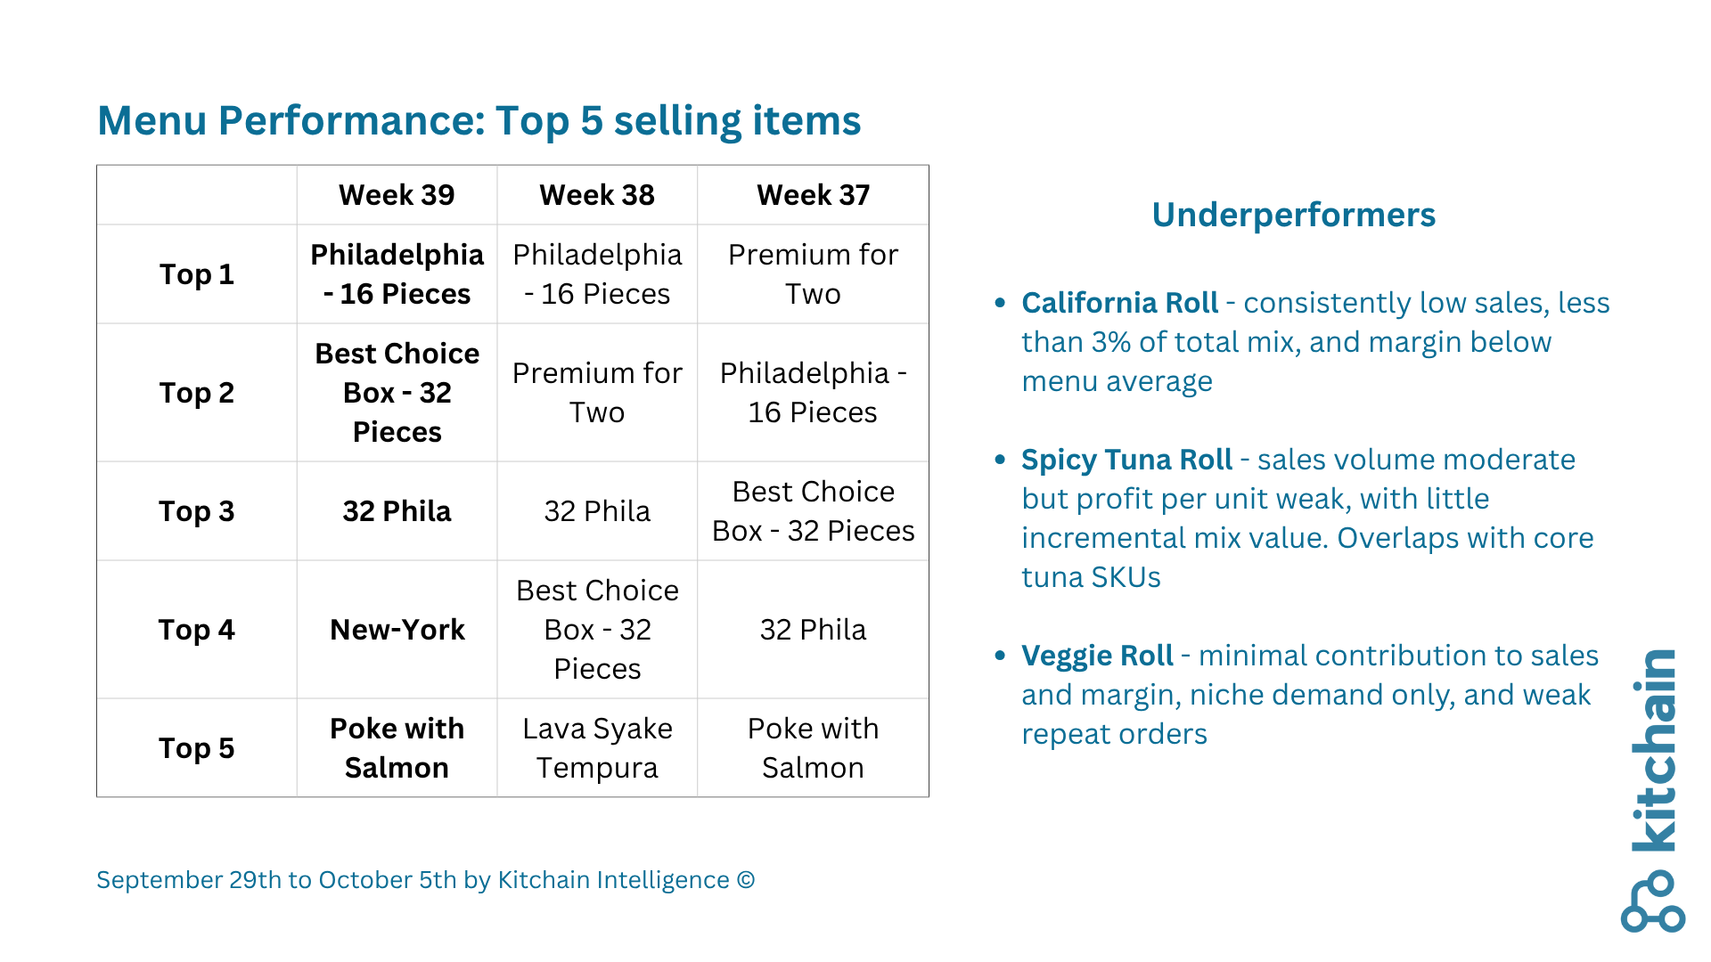The height and width of the screenshot is (962, 1711).
Task: Click the Top 5 row label
Action: pyautogui.click(x=196, y=748)
